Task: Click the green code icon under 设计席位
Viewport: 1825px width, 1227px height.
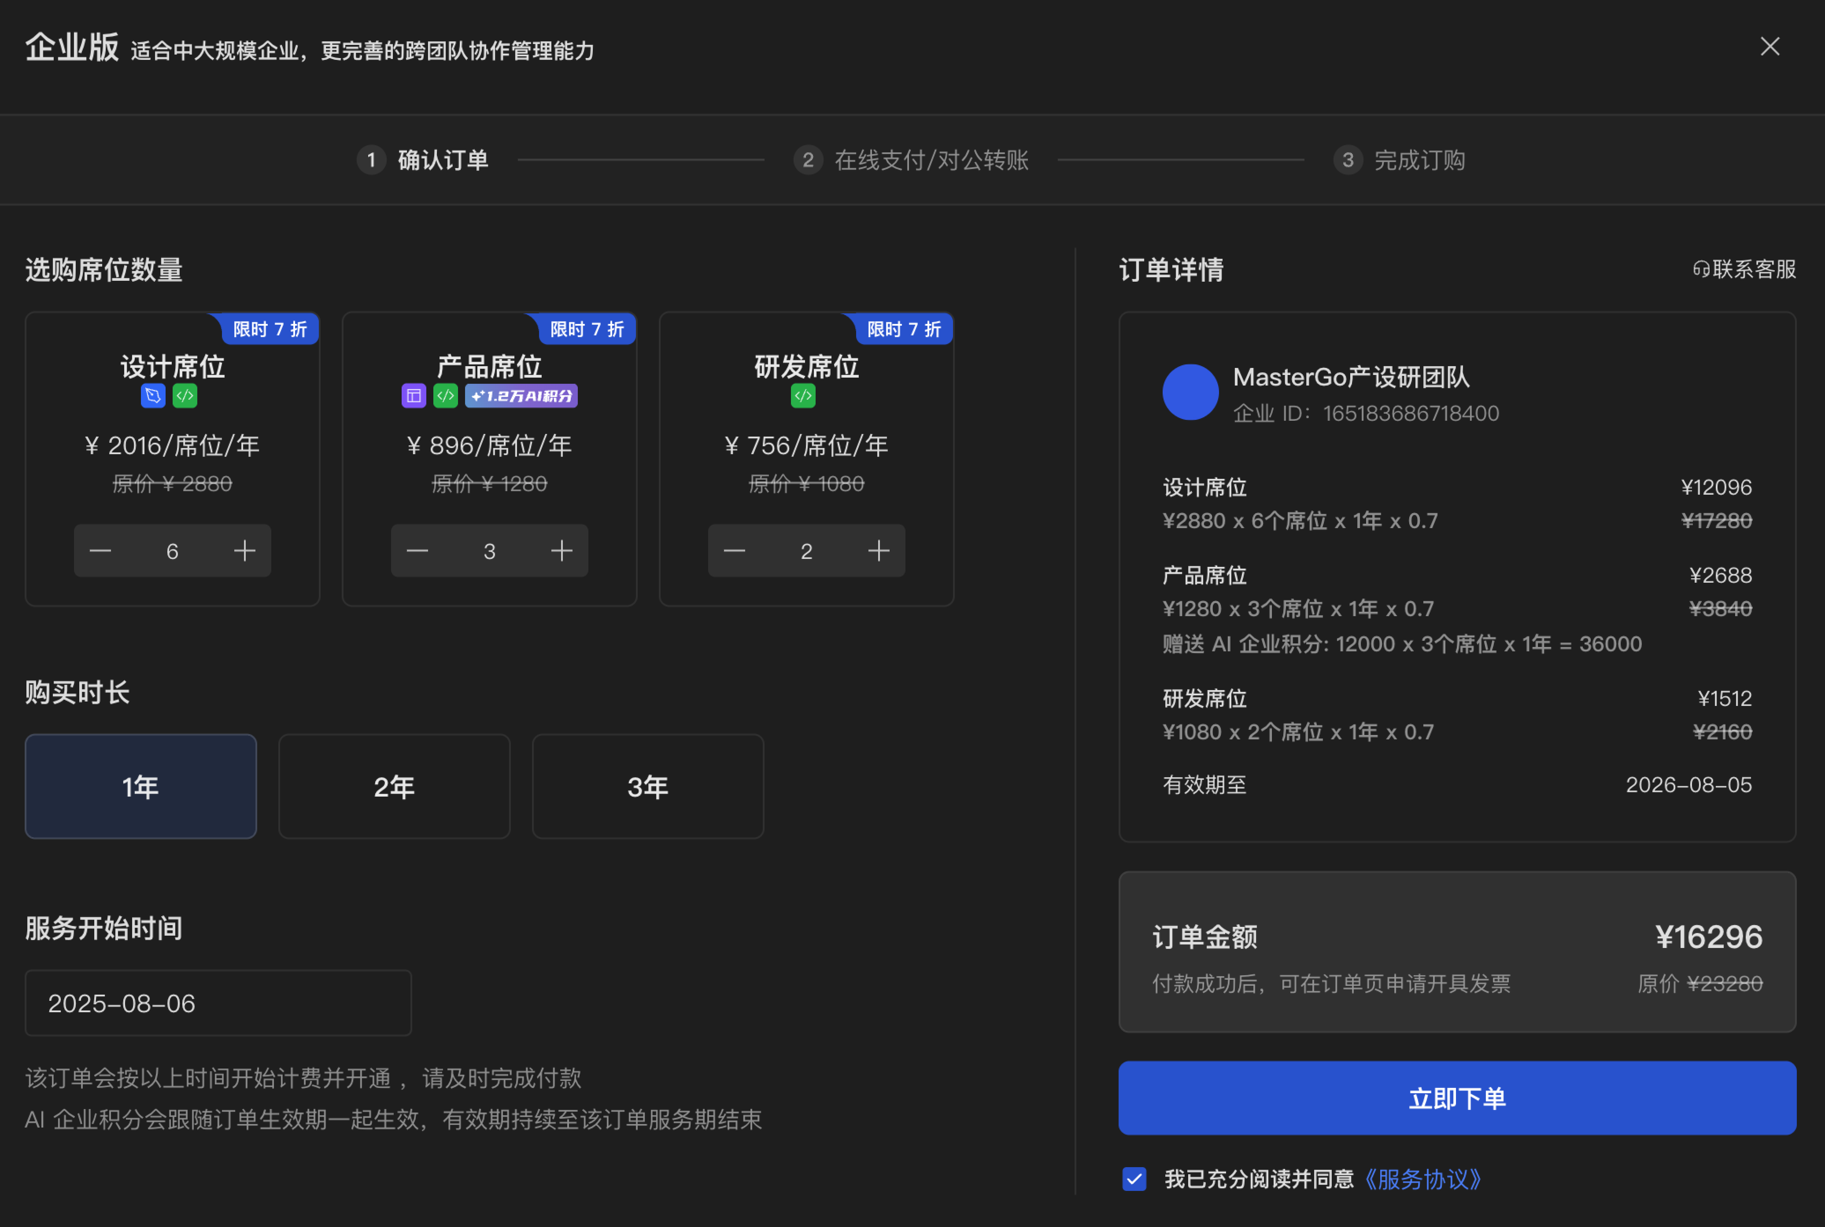Action: (185, 396)
